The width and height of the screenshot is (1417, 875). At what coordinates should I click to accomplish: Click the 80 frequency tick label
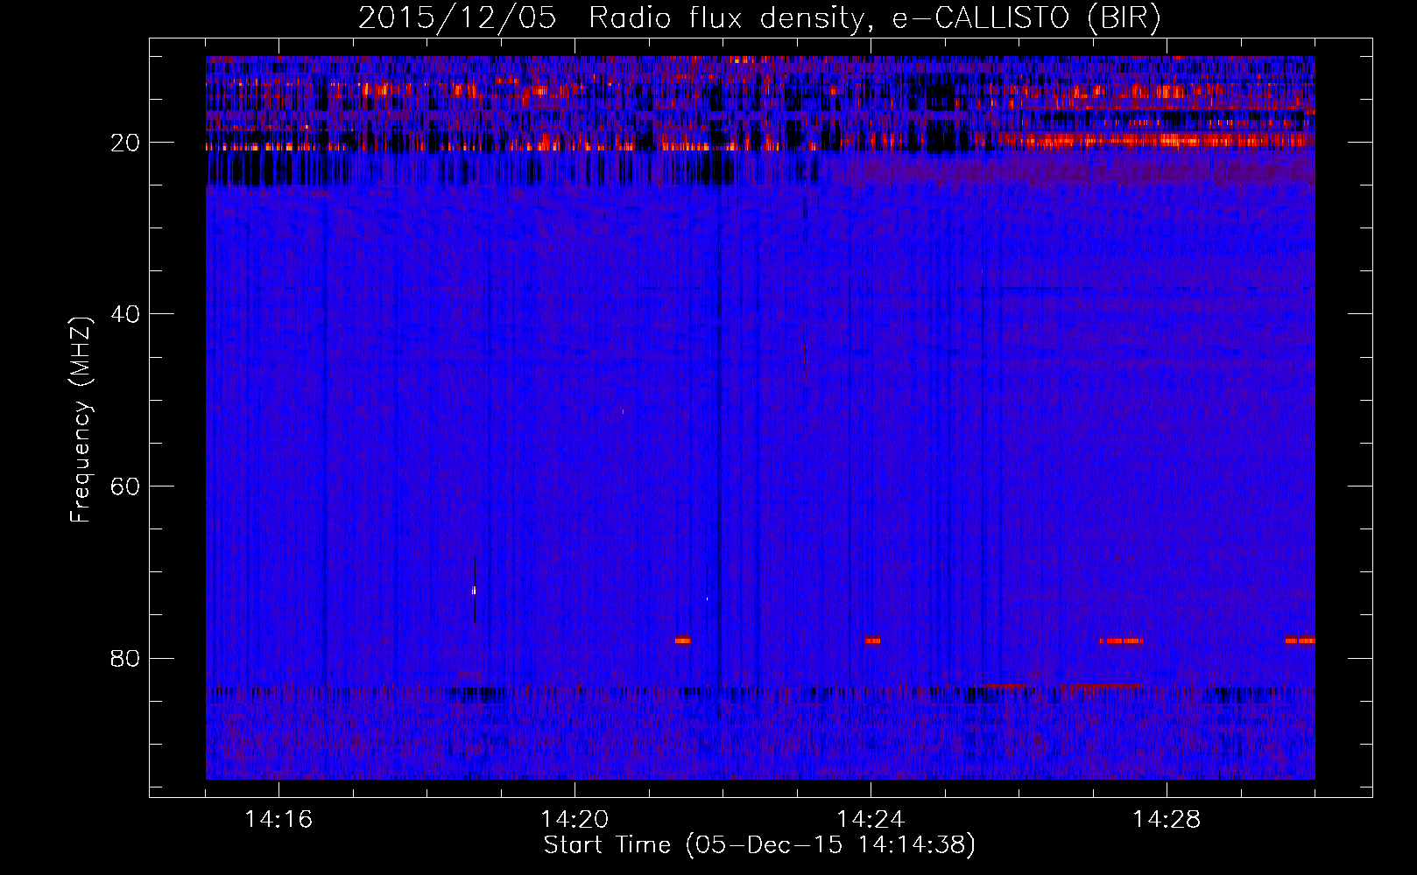pos(125,658)
